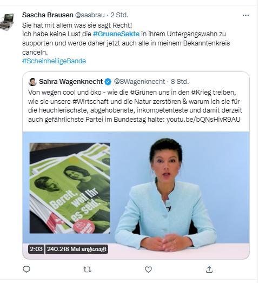Screen dimensions: 259x283
Task: Open the youtu.be/bQNsHivR9AU link
Action: click(x=203, y=119)
